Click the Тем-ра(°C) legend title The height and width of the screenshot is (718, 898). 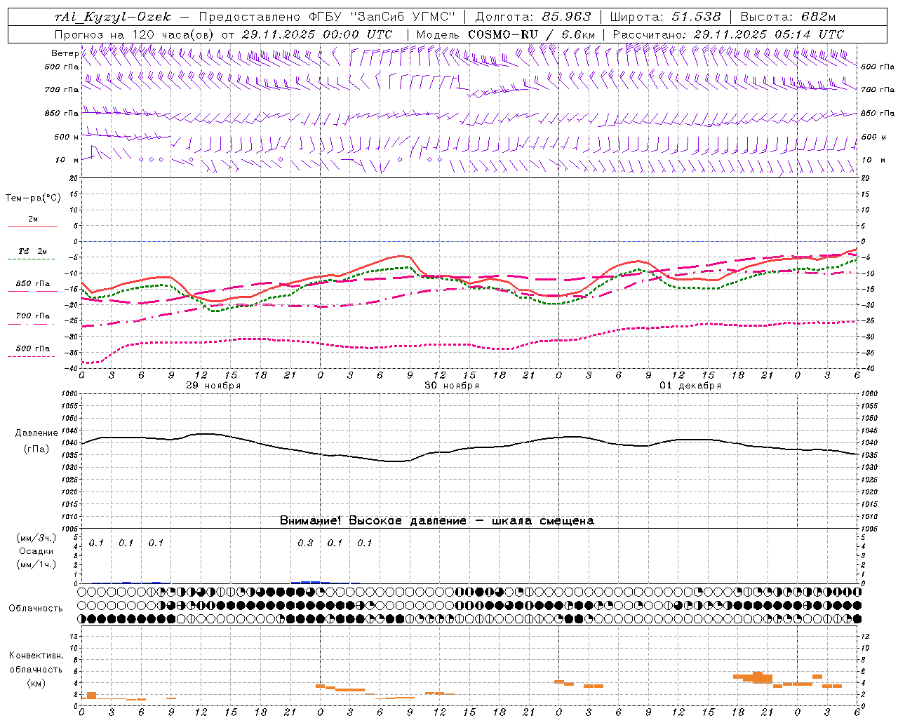(33, 198)
